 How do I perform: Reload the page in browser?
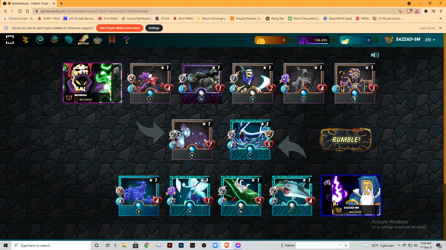(x=20, y=11)
